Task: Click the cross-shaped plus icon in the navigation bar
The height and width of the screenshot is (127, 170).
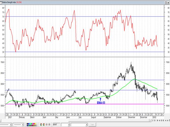Action: pyautogui.click(x=159, y=121)
